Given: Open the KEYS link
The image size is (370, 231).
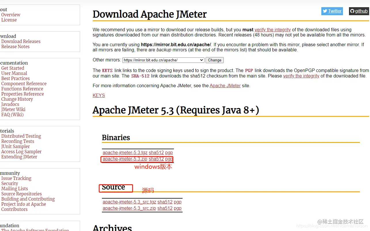Looking at the screenshot, I should [99, 95].
